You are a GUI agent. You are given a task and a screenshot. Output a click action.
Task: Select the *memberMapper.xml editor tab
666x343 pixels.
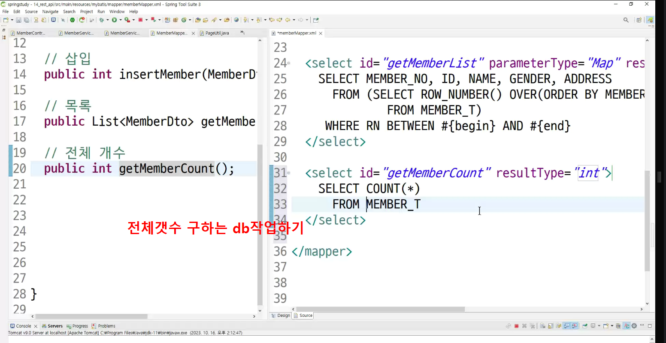click(297, 33)
